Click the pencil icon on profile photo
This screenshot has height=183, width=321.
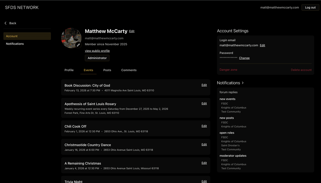(x=78, y=45)
